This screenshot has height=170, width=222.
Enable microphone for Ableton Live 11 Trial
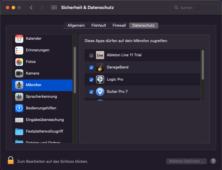(x=91, y=55)
